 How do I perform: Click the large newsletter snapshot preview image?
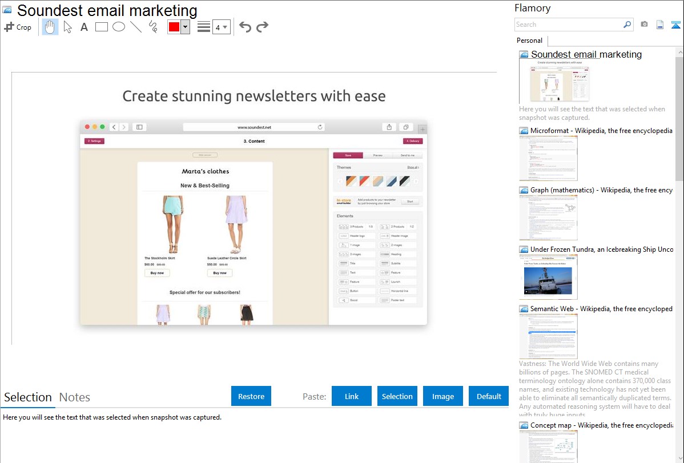click(254, 208)
